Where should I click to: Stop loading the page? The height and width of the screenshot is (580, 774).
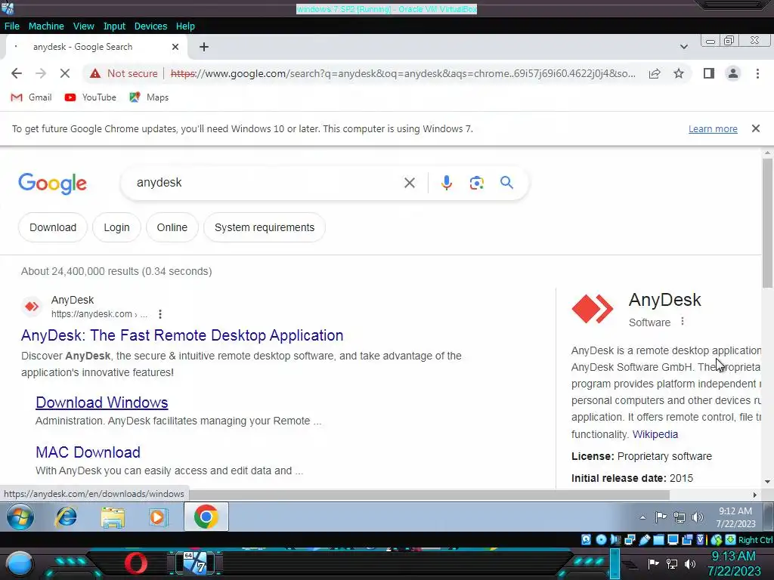[65, 73]
